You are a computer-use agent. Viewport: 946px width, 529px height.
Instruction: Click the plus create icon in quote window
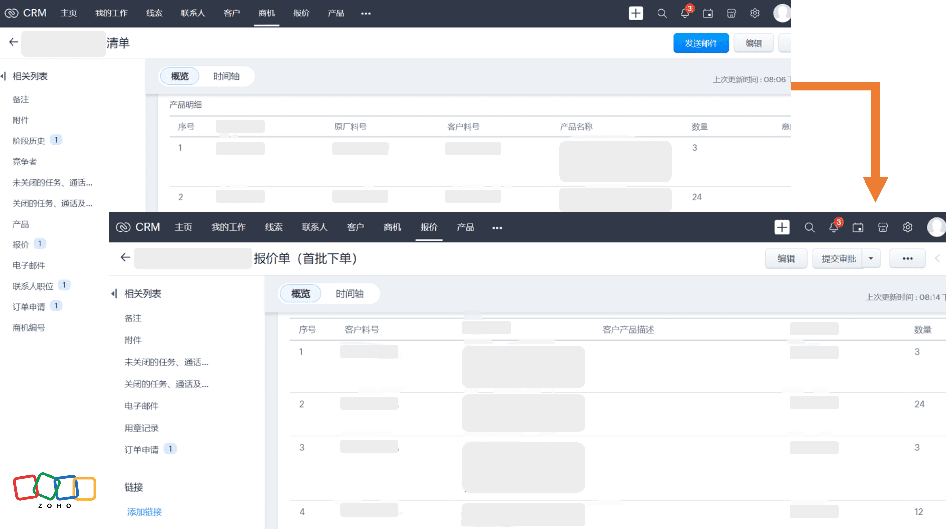coord(782,227)
